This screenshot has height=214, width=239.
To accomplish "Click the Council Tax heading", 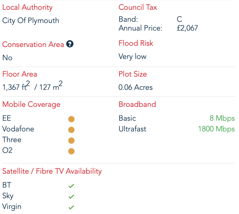I will pyautogui.click(x=138, y=7).
